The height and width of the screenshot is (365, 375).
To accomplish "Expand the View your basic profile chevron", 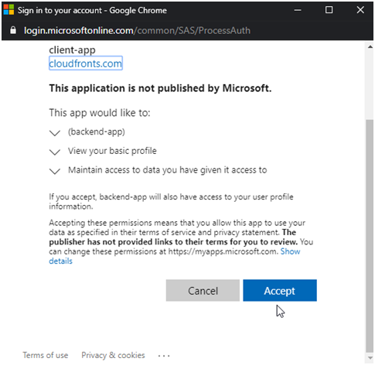I will point(55,152).
